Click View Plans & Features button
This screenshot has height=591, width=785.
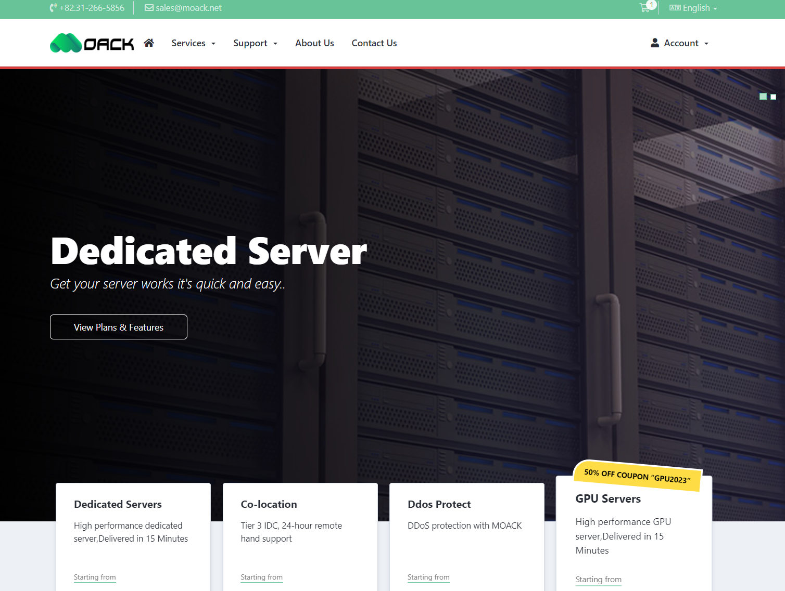[119, 327]
